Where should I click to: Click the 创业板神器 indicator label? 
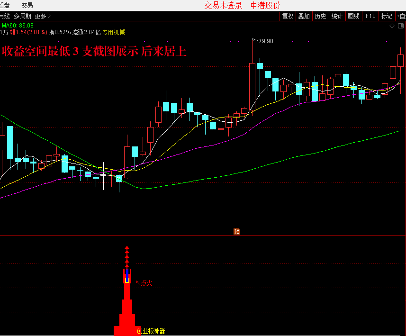(151, 331)
